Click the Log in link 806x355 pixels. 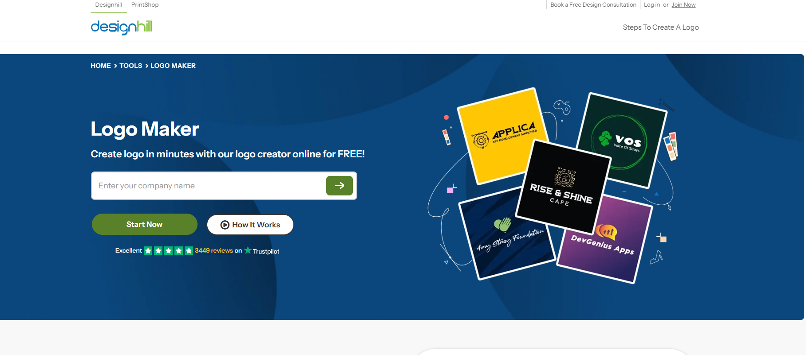point(652,5)
